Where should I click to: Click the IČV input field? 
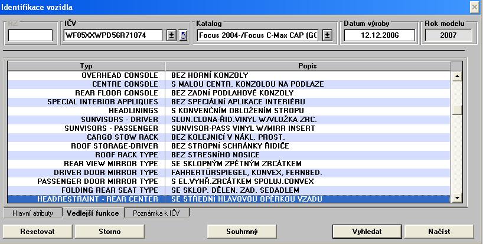click(113, 35)
